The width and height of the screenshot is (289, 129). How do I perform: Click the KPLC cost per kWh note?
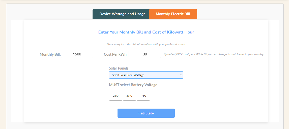pyautogui.click(x=213, y=54)
